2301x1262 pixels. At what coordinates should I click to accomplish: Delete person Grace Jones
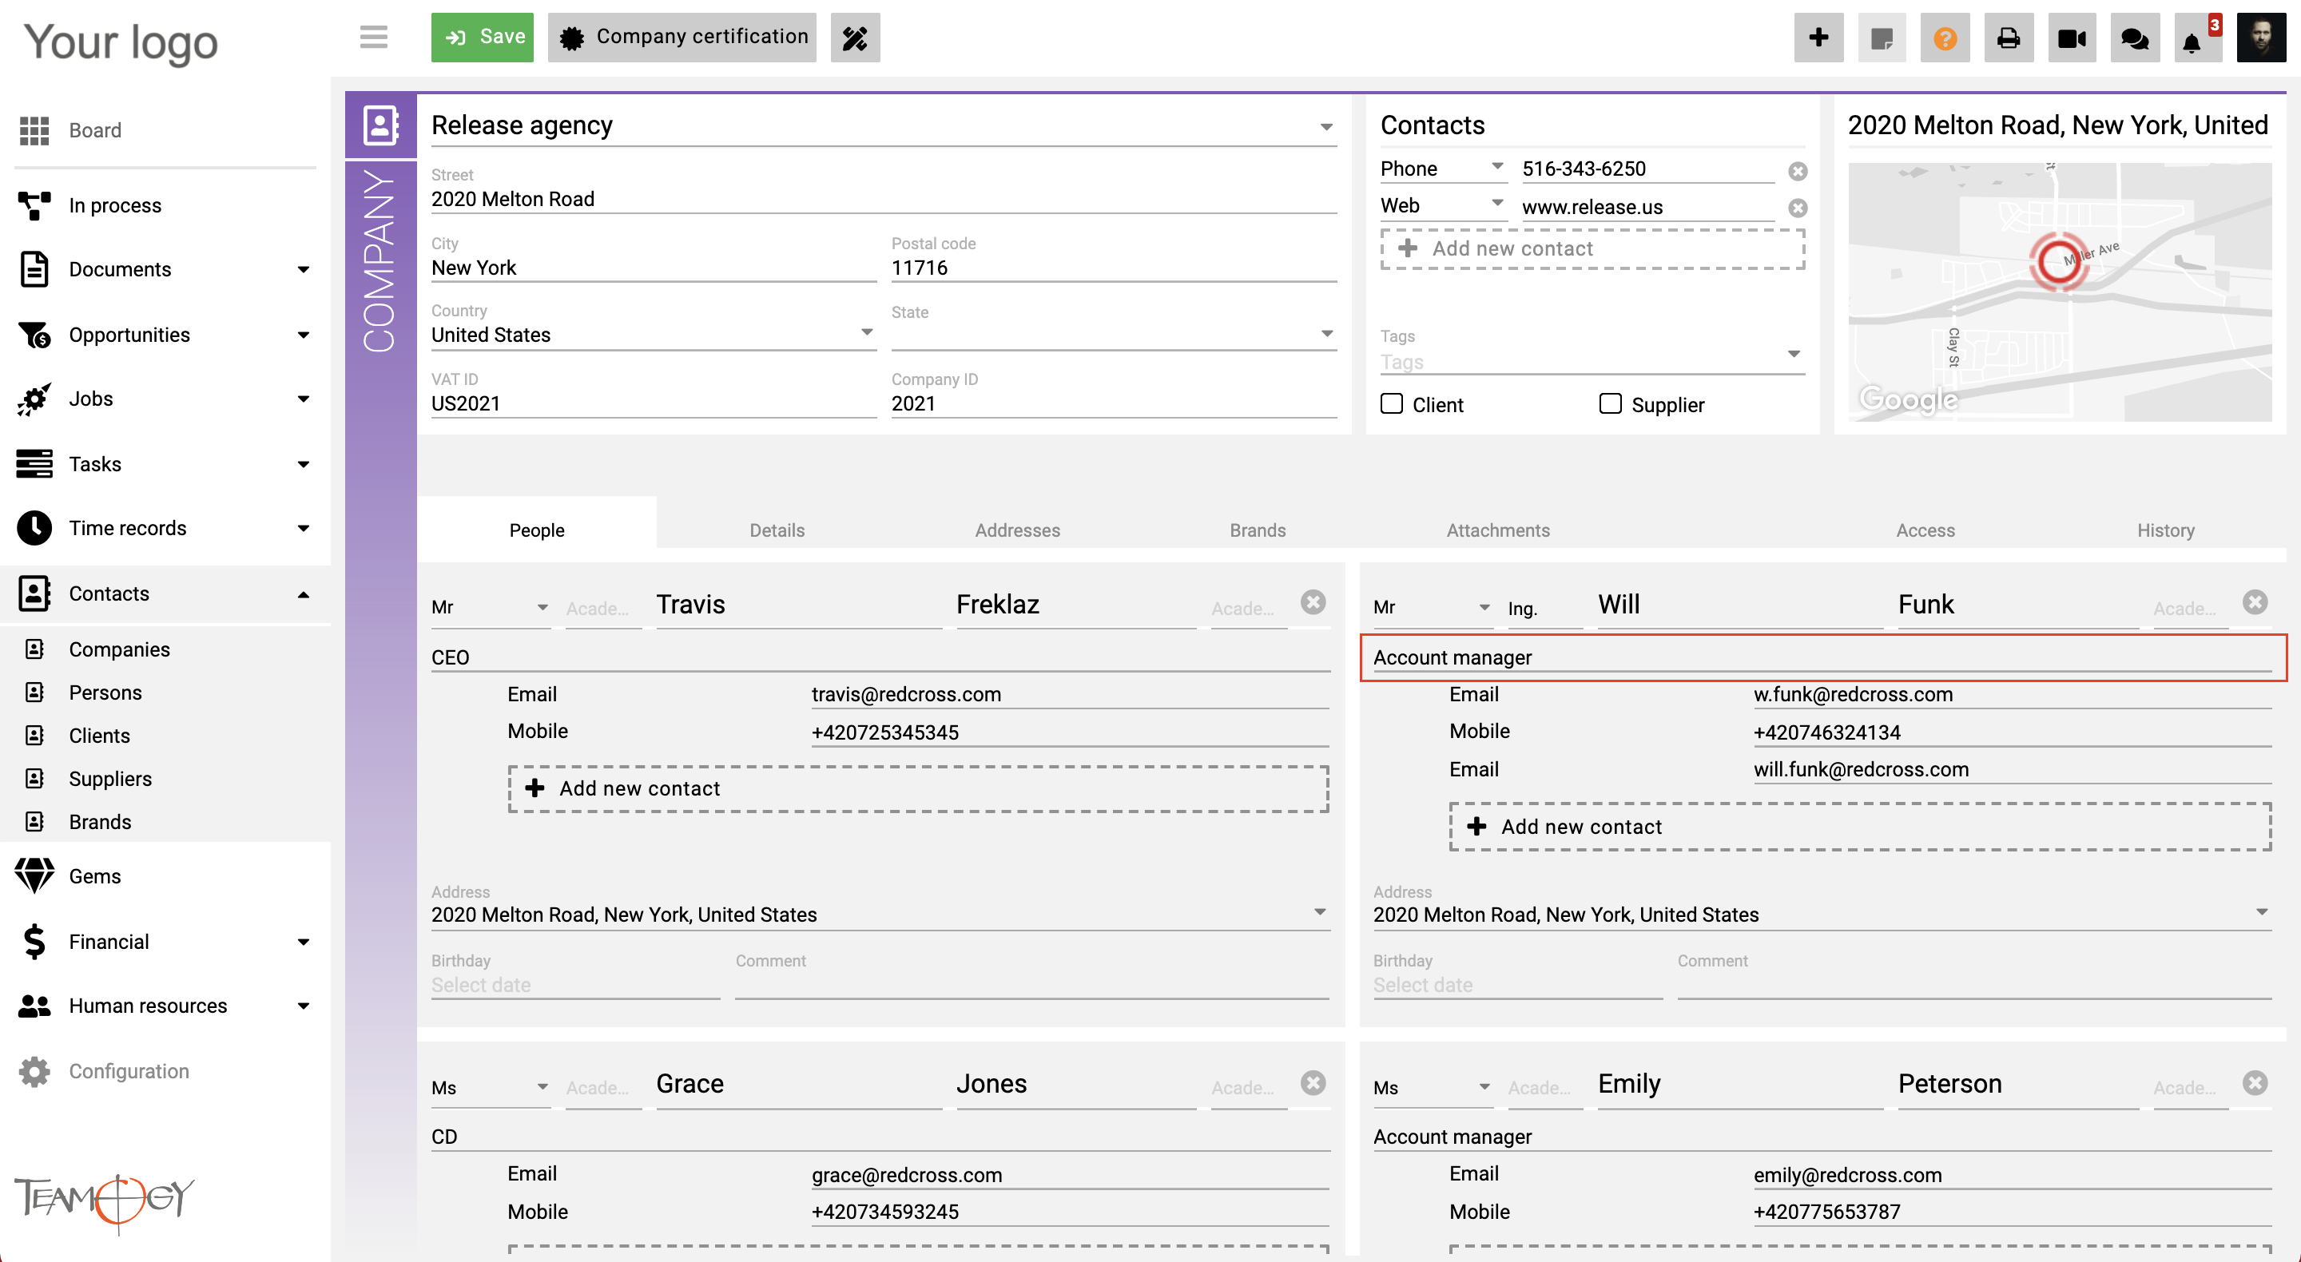click(x=1313, y=1083)
